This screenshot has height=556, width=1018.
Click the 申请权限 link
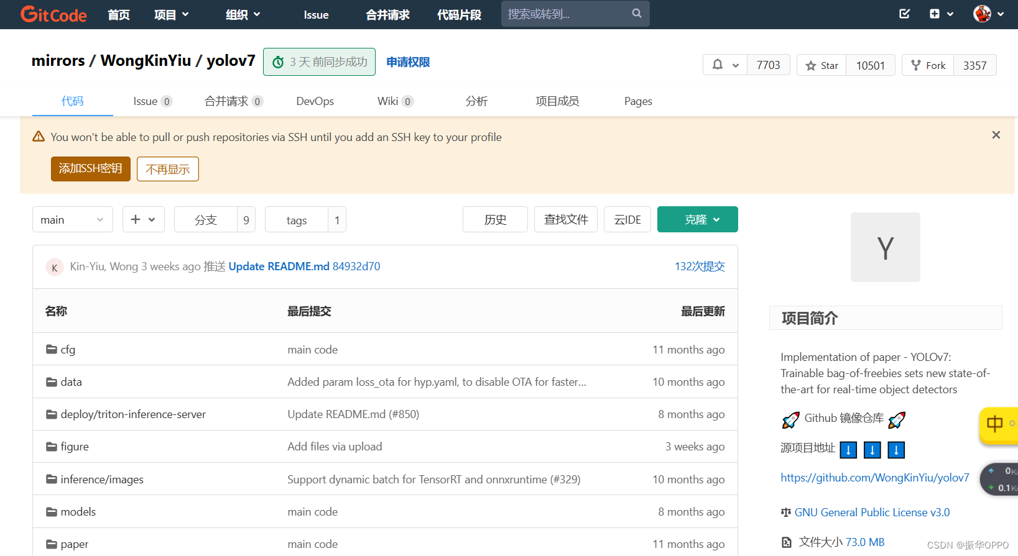[x=408, y=62]
